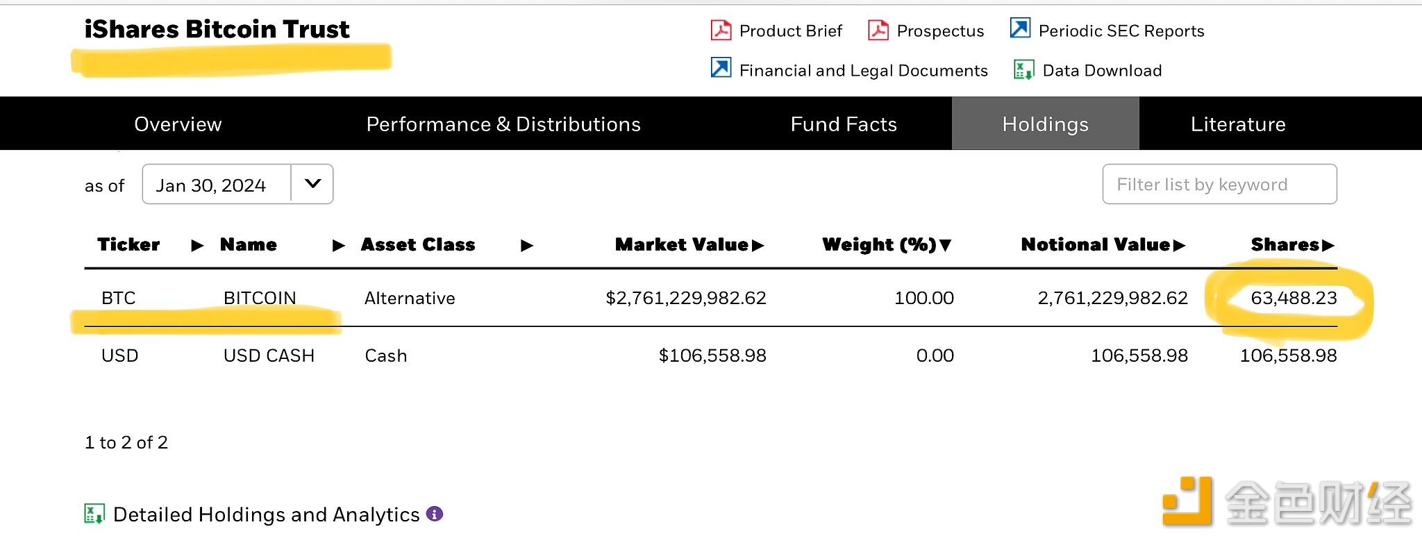Image resolution: width=1422 pixels, height=536 pixels.
Task: Sort by Ticker column arrow
Action: pos(197,245)
